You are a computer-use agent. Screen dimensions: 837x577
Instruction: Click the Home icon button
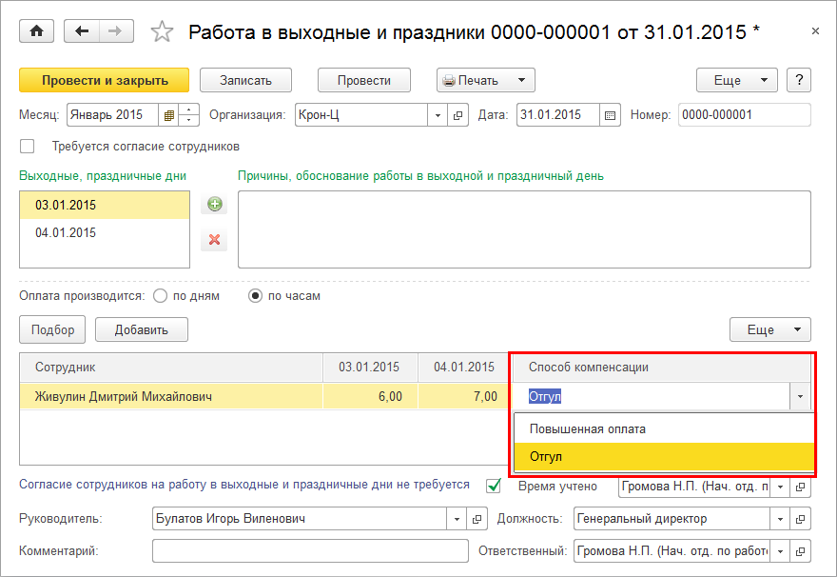tap(37, 31)
